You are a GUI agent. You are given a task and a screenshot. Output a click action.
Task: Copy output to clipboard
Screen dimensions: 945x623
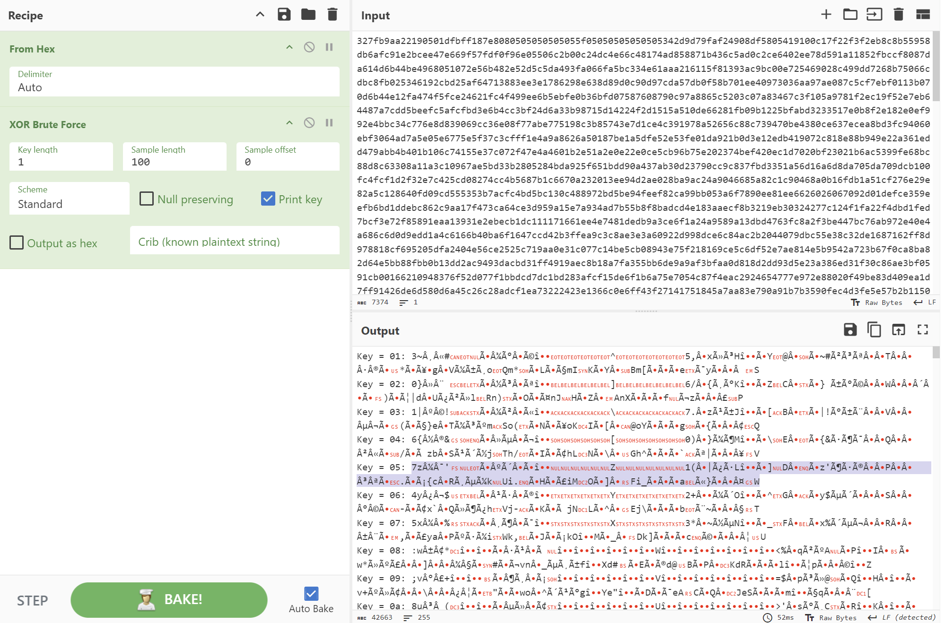coord(874,329)
